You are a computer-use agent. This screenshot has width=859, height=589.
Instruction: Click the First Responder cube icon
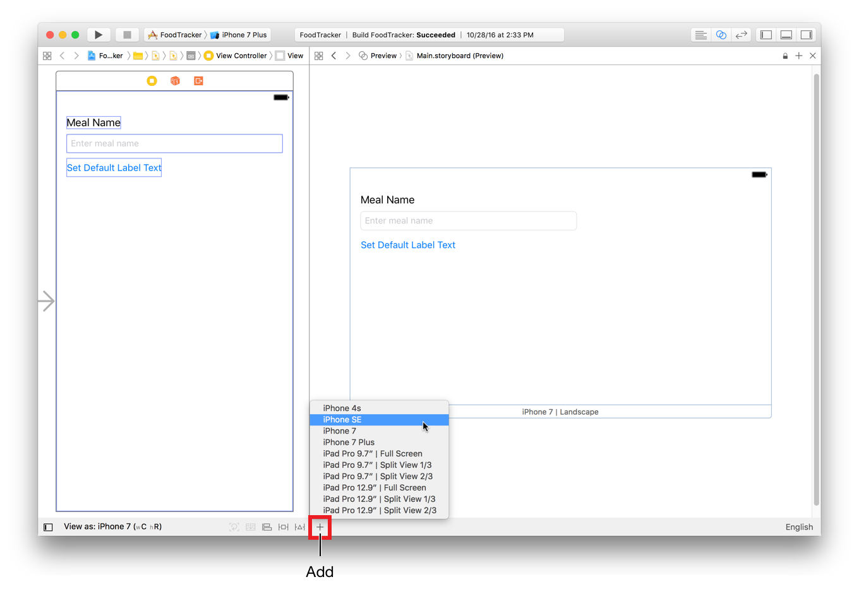pos(175,81)
